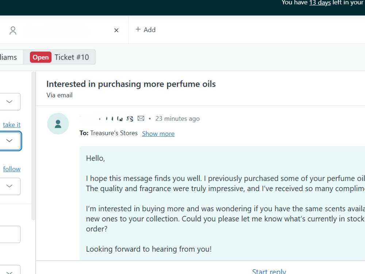Click the '23 minutes ago' timestamp
The width and height of the screenshot is (365, 274).
[177, 119]
